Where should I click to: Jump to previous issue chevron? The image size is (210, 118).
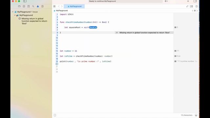[193, 10]
